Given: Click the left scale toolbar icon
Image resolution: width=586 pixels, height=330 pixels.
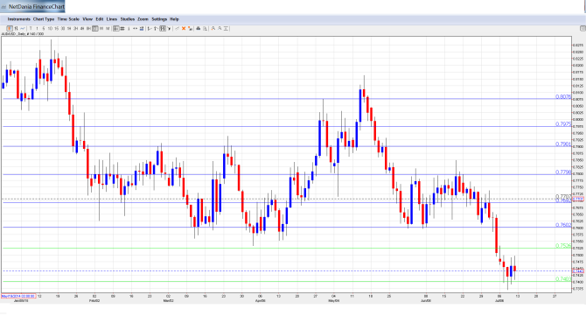Looking at the screenshot, I should 150,28.
